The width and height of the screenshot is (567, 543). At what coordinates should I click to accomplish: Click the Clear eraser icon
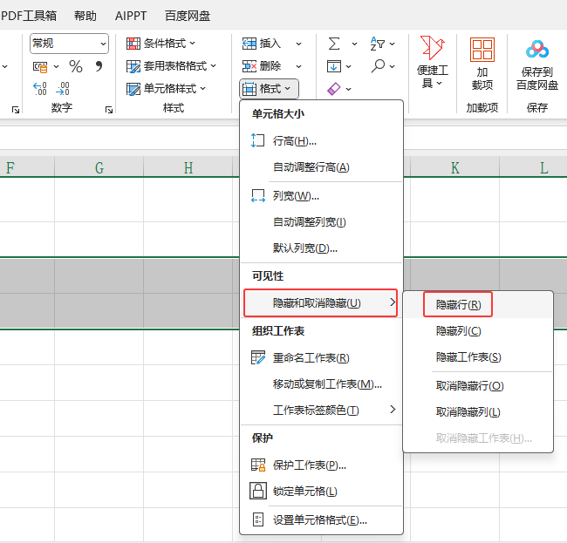[333, 89]
